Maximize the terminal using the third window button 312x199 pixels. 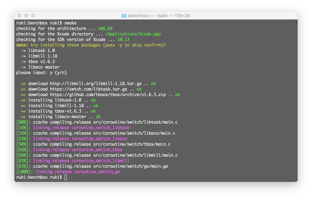(33, 15)
